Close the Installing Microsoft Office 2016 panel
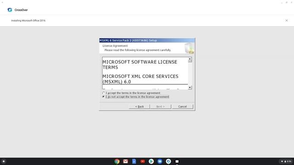The width and height of the screenshot is (294, 165). [x=287, y=20]
